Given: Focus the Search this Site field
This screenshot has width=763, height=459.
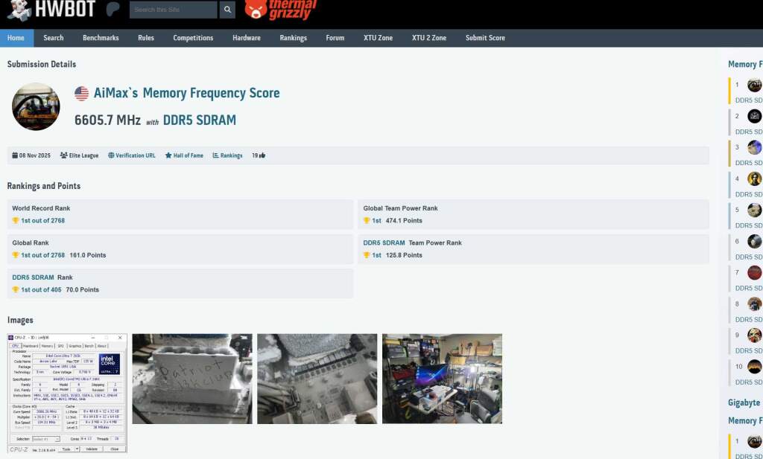Looking at the screenshot, I should point(173,10).
